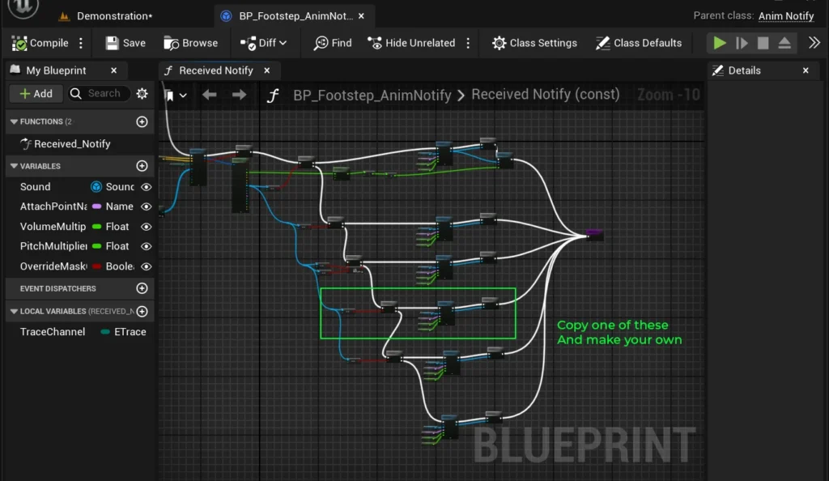Open Browse to asset in content browser
The width and height of the screenshot is (829, 481).
(171, 43)
